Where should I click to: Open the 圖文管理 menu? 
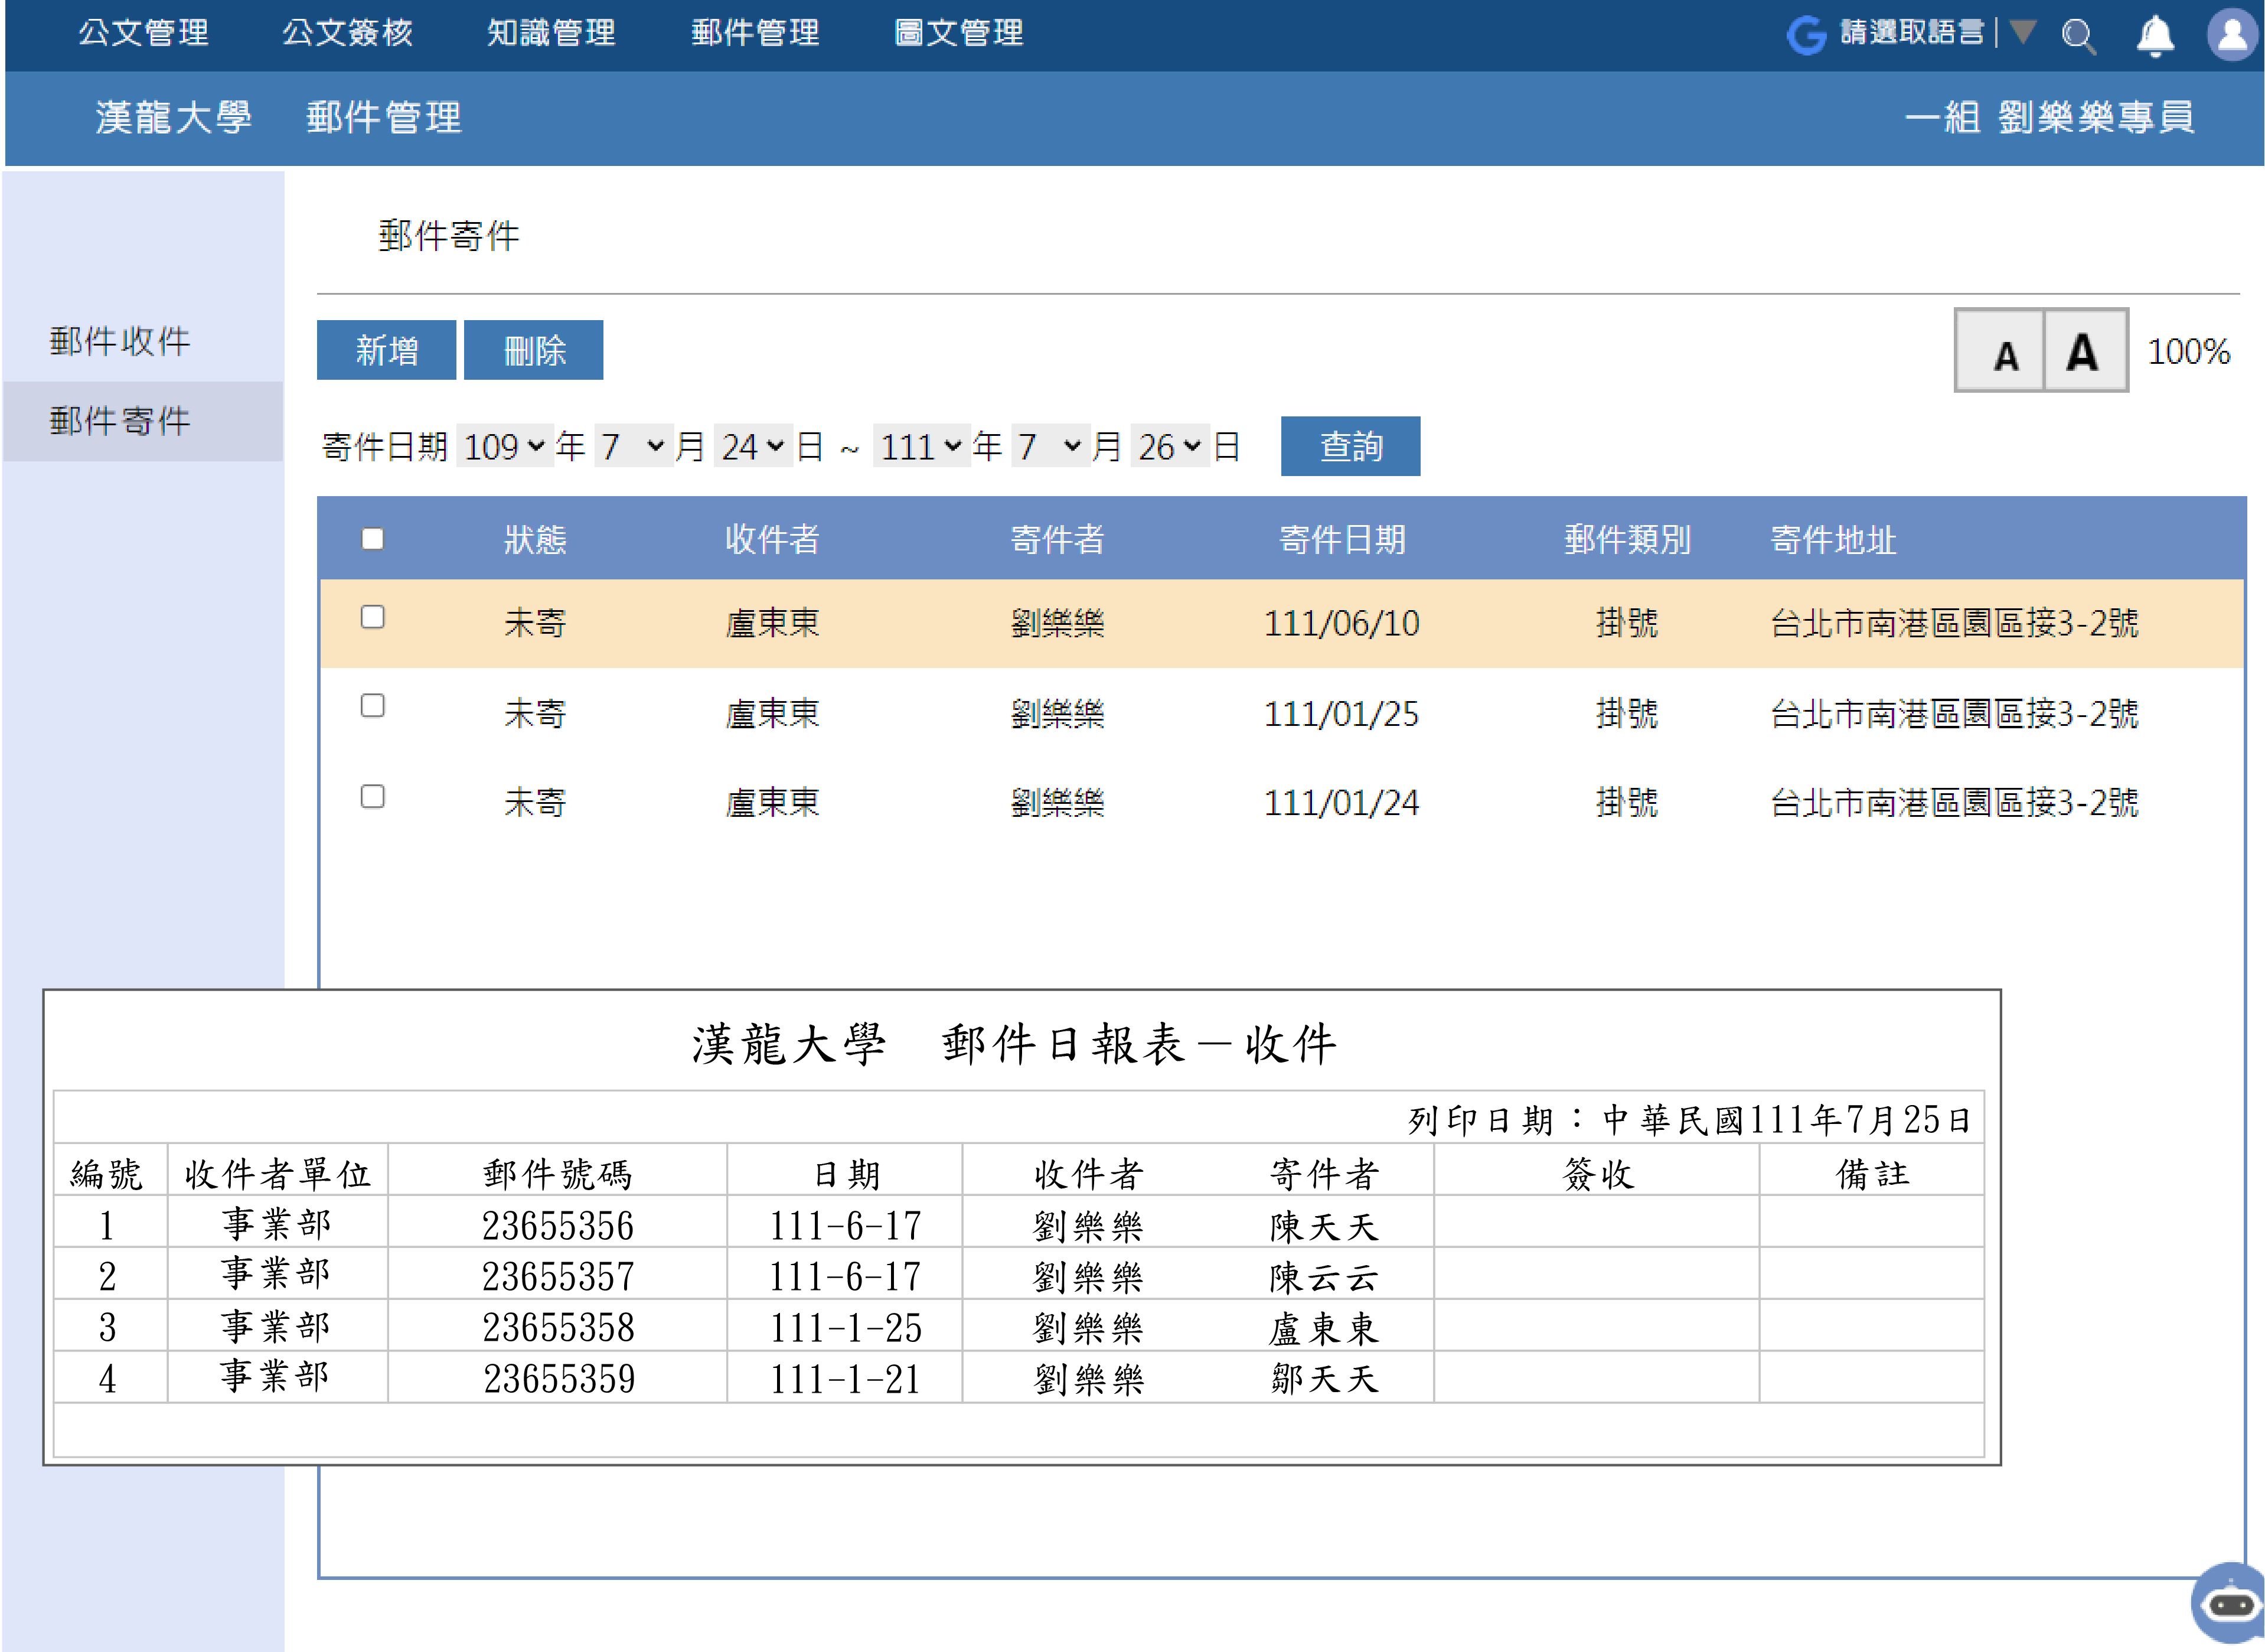pos(958,33)
